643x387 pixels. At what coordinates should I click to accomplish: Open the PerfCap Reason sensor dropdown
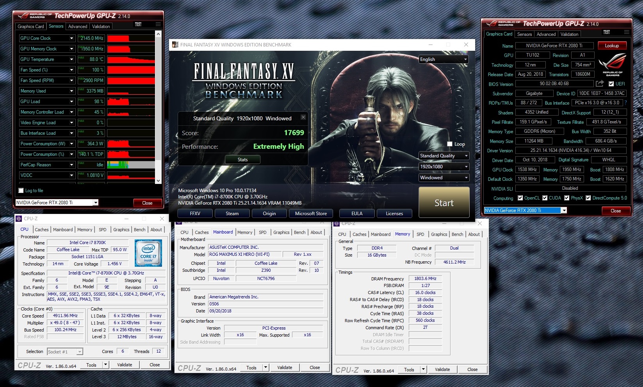(71, 165)
